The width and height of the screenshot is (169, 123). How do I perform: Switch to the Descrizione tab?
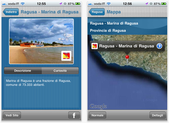pyautogui.click(x=23, y=70)
